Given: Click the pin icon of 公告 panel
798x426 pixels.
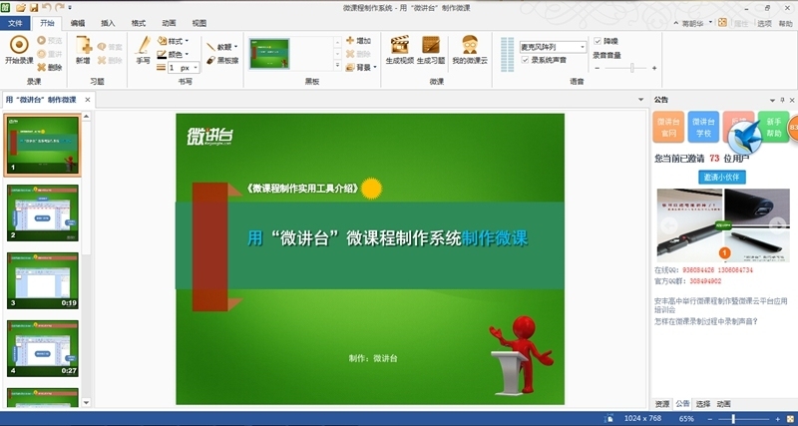Looking at the screenshot, I should point(783,101).
